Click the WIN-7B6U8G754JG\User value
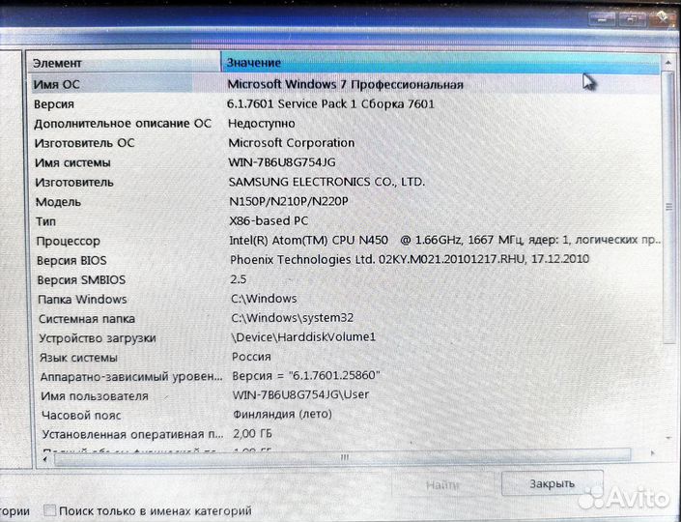 pyautogui.click(x=301, y=395)
